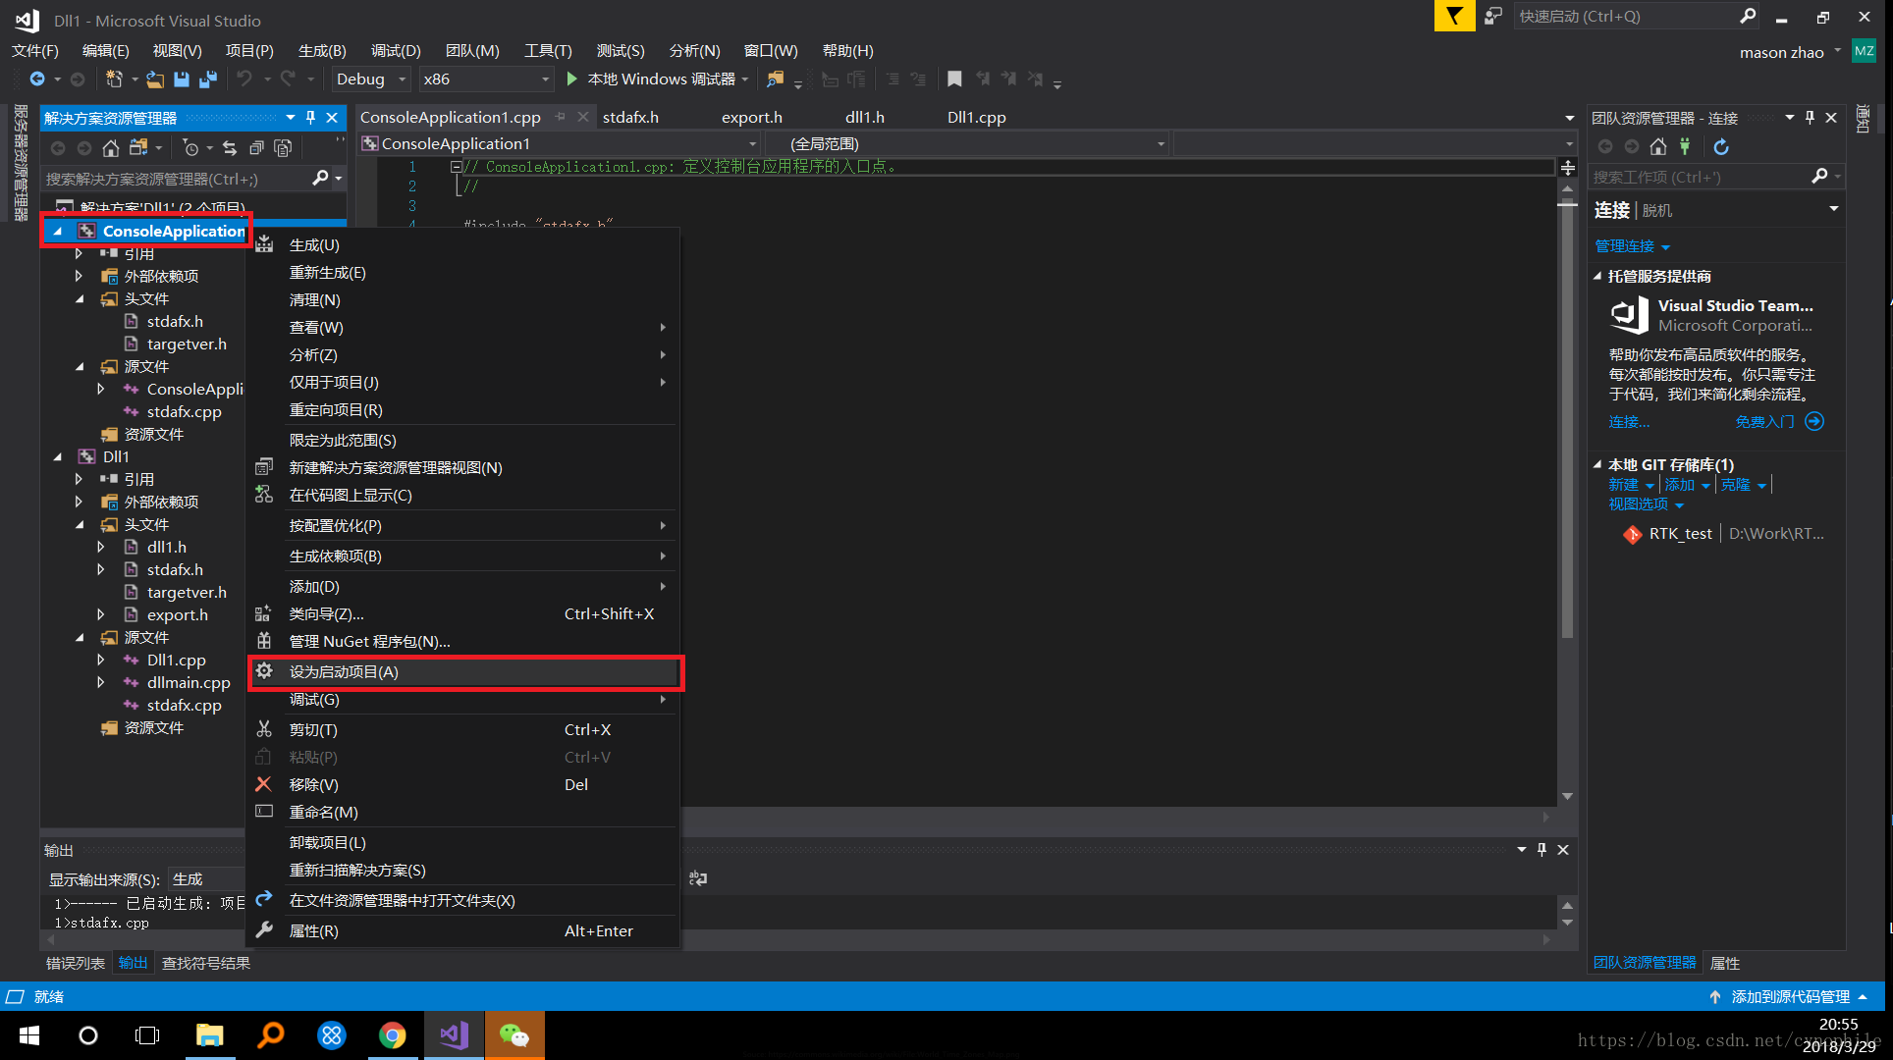Switch to the 错误列表 bottom tab
This screenshot has height=1060, width=1893.
(x=76, y=964)
